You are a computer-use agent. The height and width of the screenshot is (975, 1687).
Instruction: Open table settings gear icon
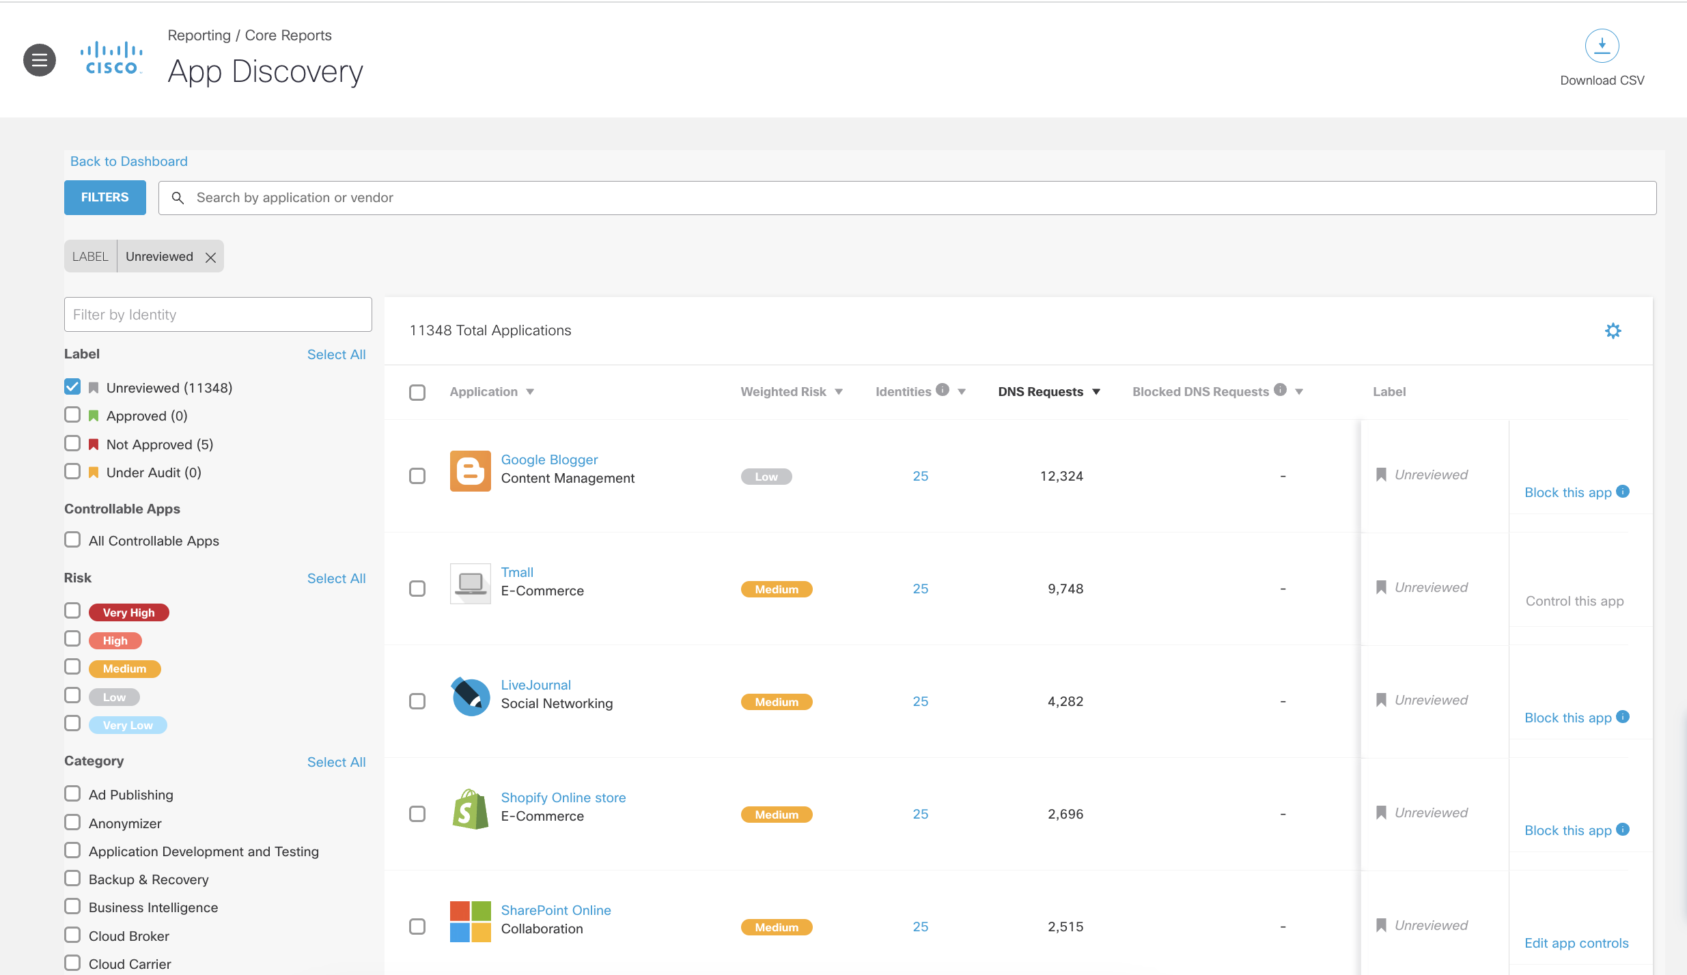(1613, 330)
